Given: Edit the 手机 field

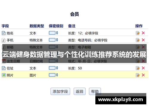Looking at the screenshot, I should (138, 40).
